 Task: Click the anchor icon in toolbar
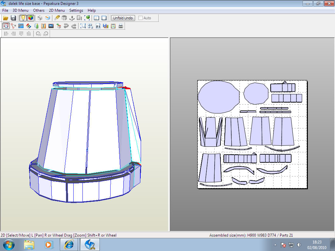pos(72,18)
